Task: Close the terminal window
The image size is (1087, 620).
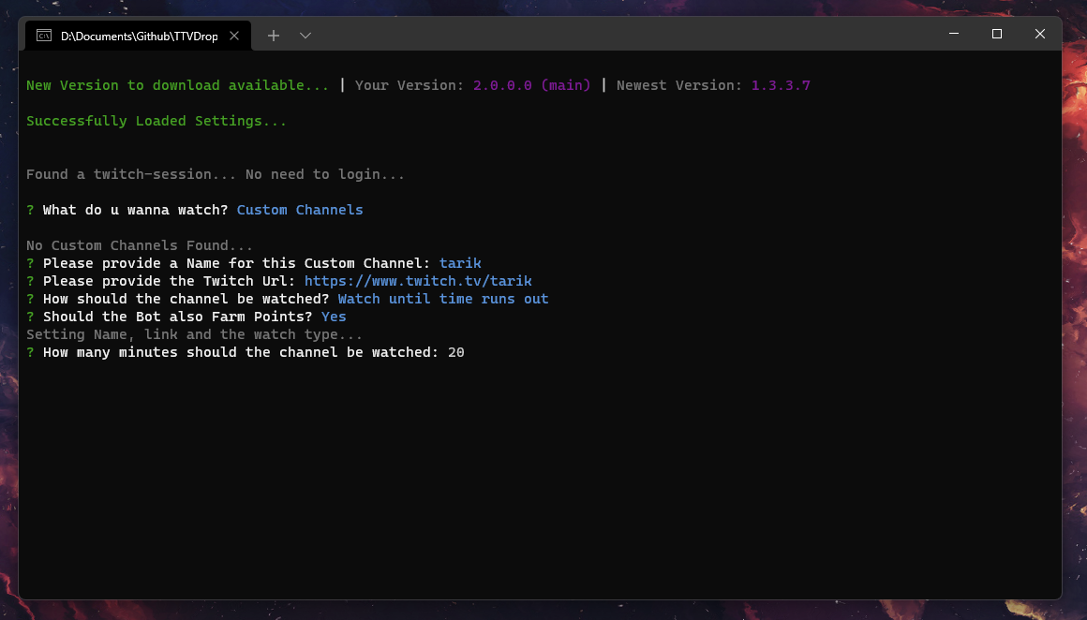Action: [x=1040, y=34]
